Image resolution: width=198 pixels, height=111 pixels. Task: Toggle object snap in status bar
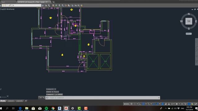[x=157, y=104]
